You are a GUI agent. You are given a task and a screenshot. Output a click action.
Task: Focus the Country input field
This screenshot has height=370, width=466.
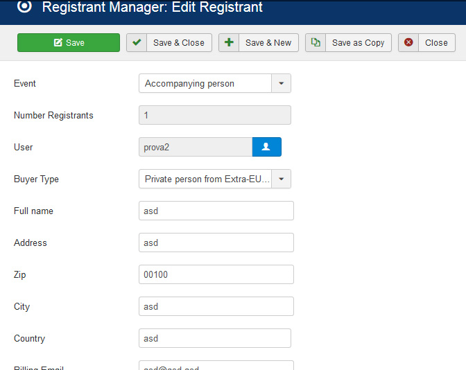click(x=214, y=338)
